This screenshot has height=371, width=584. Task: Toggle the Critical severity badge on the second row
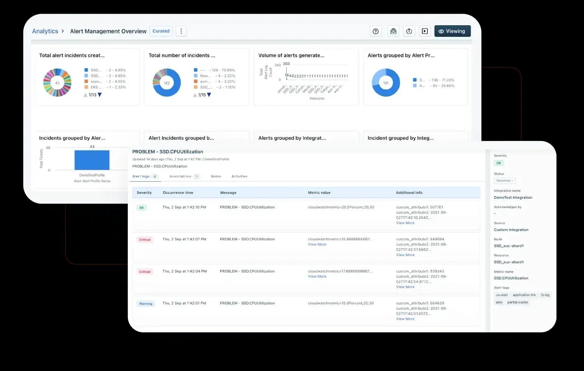145,239
